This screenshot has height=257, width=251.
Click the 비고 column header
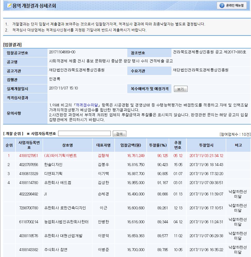[238, 145]
